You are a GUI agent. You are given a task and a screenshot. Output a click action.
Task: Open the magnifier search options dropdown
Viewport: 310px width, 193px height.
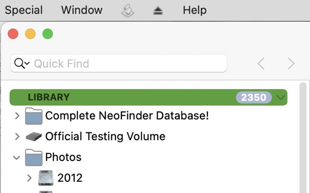(x=22, y=63)
